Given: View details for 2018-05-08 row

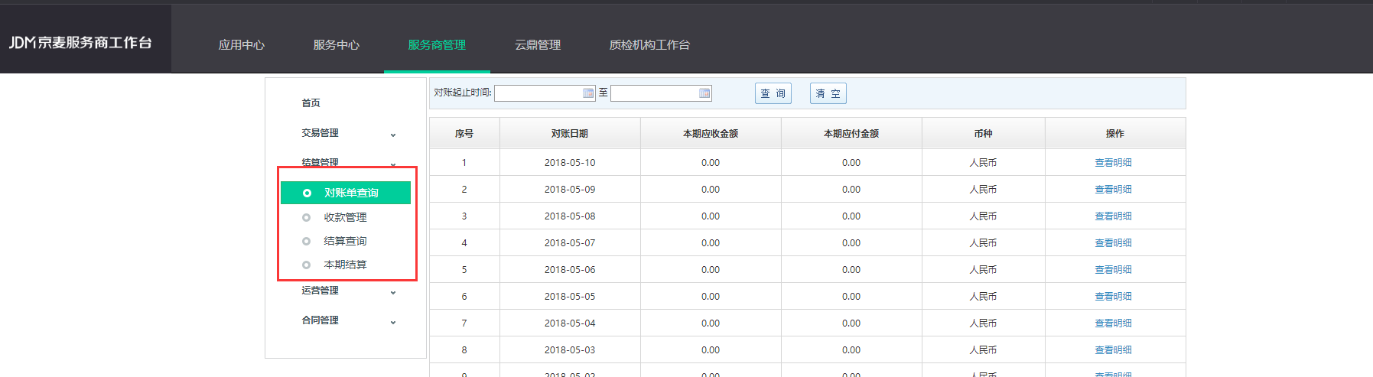Looking at the screenshot, I should point(1114,216).
